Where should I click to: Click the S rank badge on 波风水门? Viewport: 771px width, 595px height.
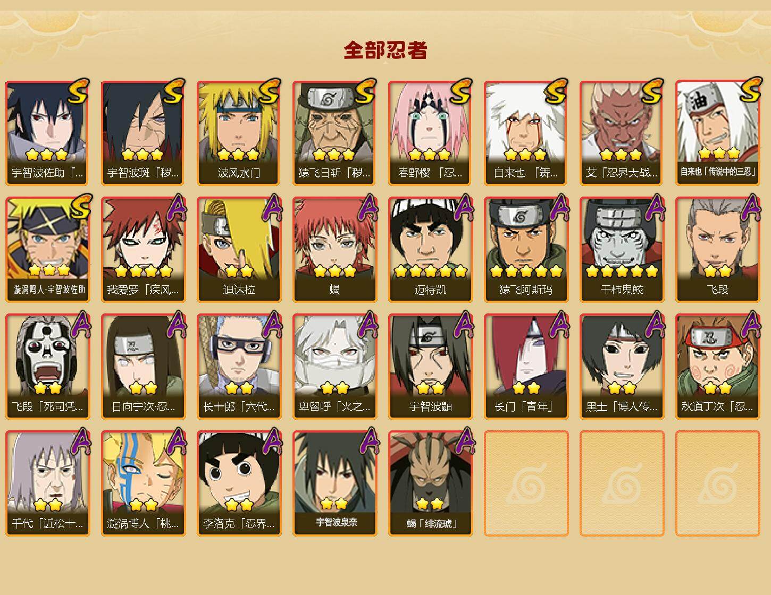[270, 91]
